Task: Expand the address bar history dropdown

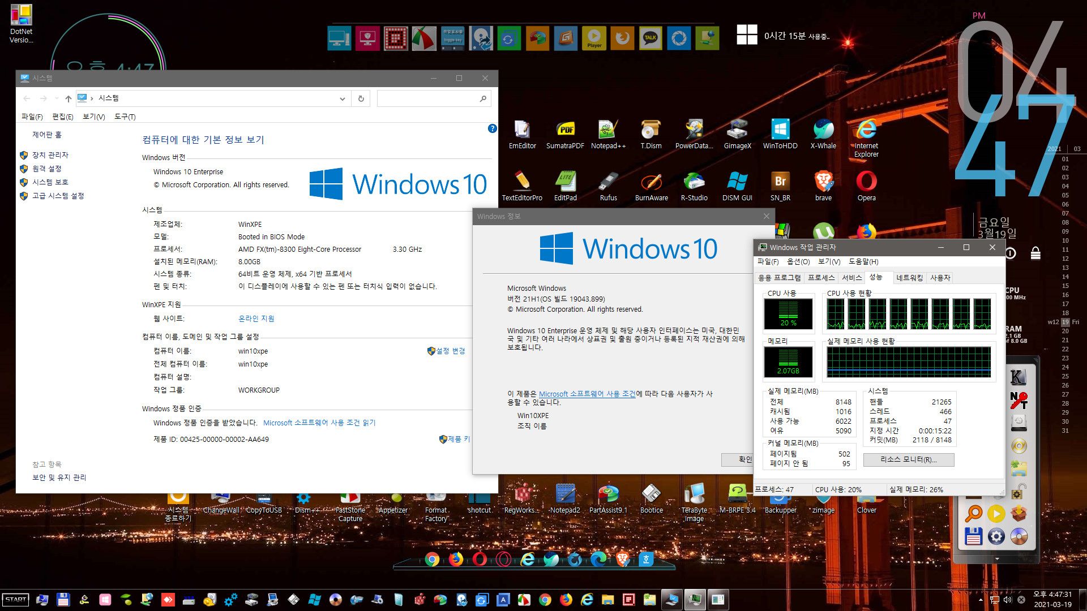Action: pyautogui.click(x=343, y=98)
